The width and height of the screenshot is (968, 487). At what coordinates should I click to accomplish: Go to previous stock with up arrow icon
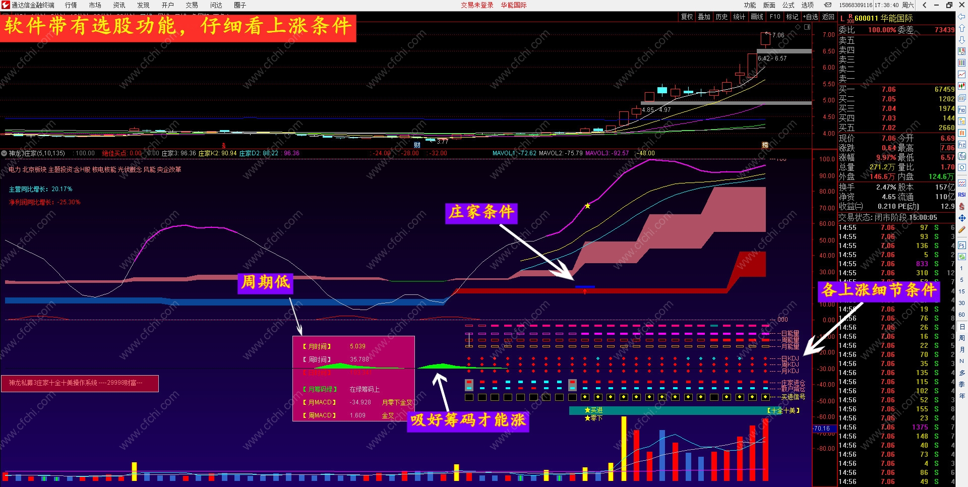coord(962,28)
